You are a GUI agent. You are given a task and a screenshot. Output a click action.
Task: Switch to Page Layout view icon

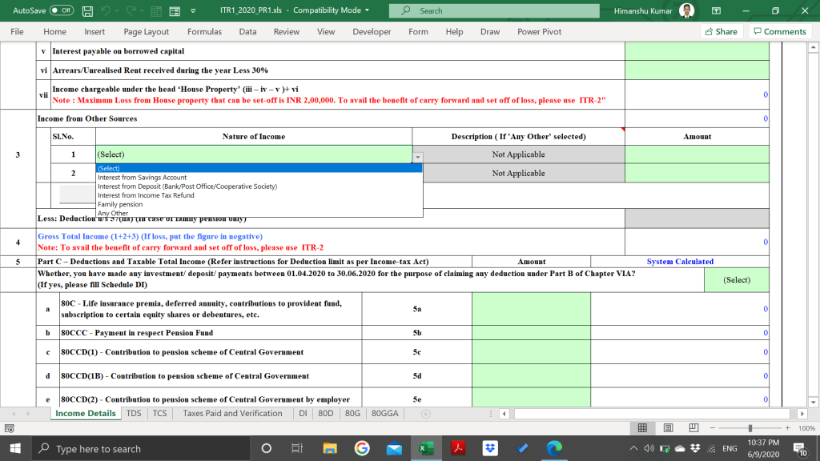coord(668,428)
